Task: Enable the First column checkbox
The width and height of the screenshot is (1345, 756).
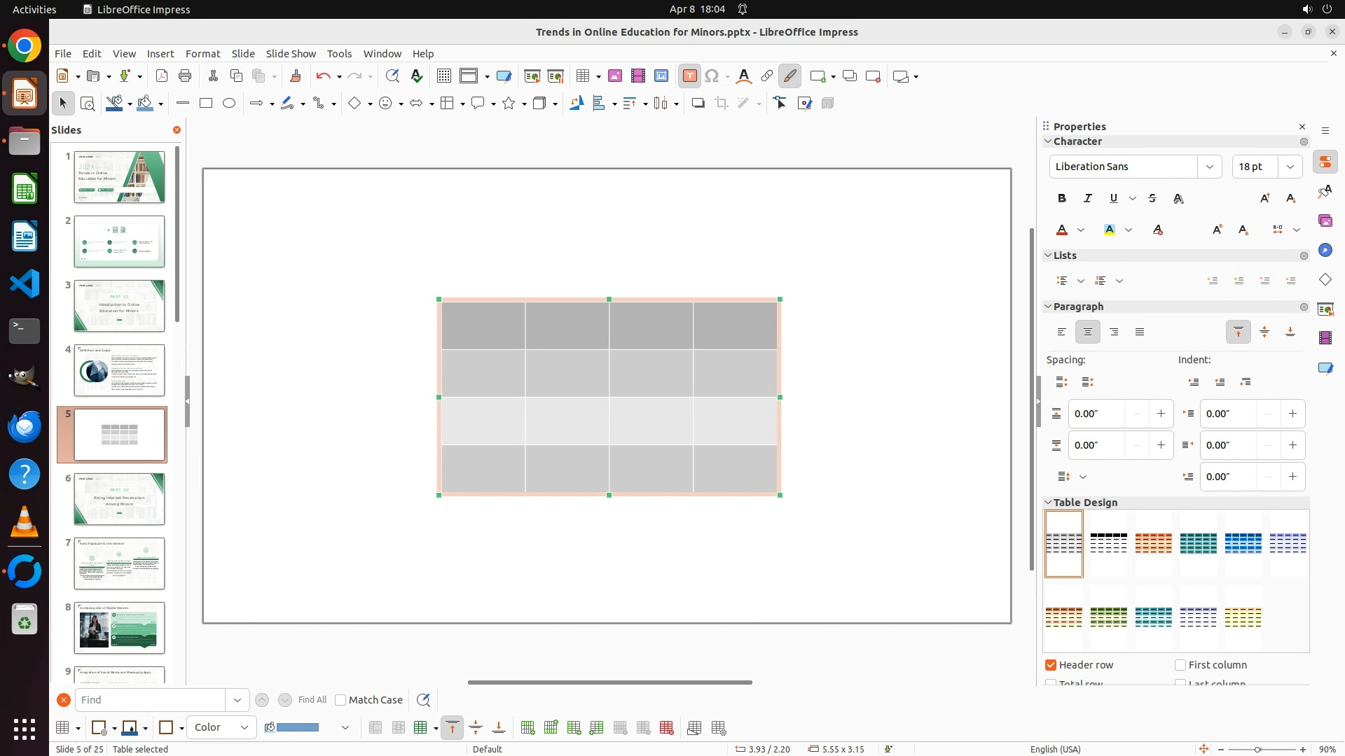Action: pyautogui.click(x=1181, y=665)
